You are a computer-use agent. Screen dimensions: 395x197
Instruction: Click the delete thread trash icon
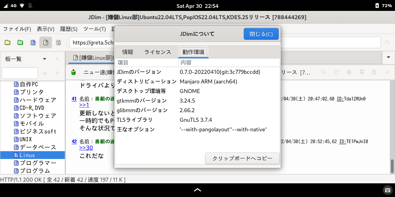(374, 72)
